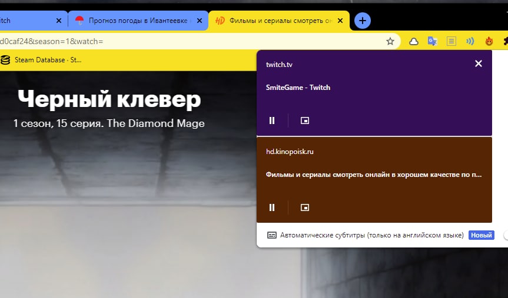508x298 pixels.
Task: Switch to the Прогноз погоды в Ивантеевке tab
Action: (x=138, y=21)
